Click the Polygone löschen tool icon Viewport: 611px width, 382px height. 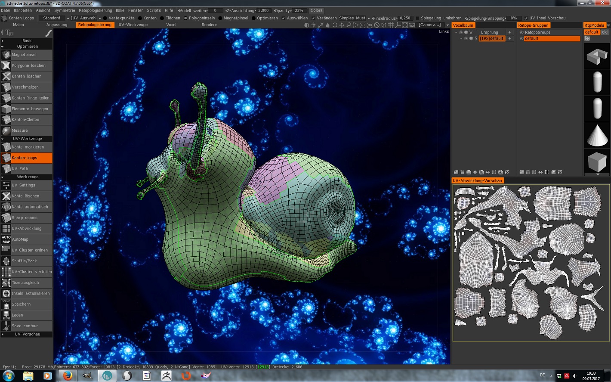(6, 65)
